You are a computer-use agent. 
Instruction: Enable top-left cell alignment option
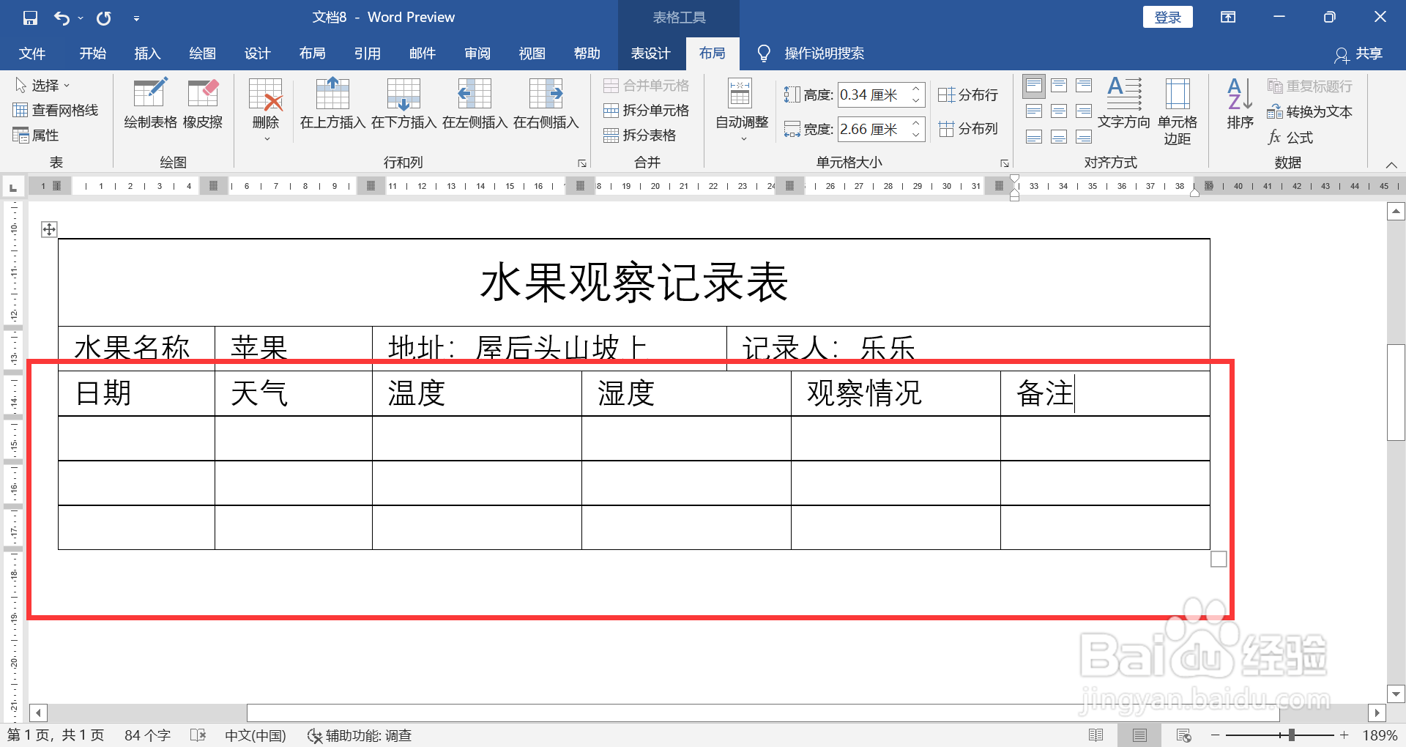[x=1033, y=86]
